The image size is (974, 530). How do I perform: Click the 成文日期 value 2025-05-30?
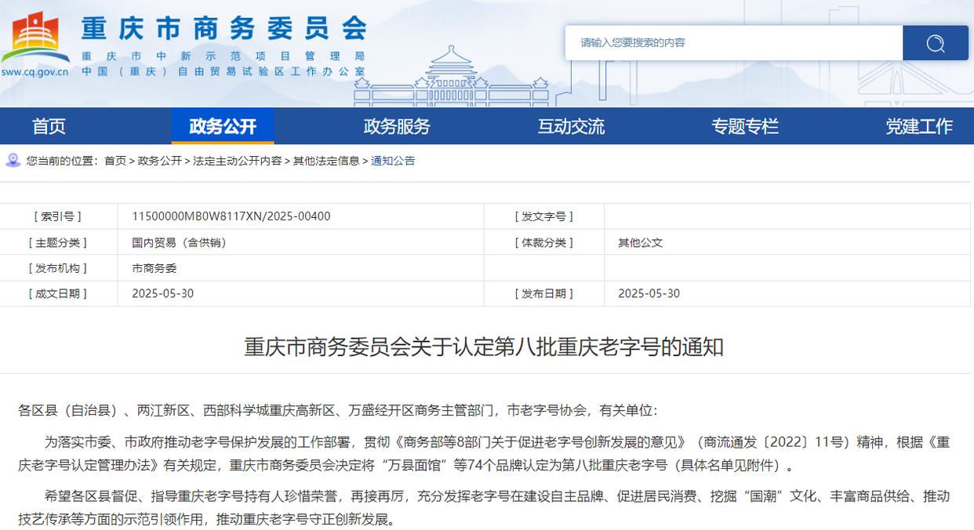click(x=162, y=293)
